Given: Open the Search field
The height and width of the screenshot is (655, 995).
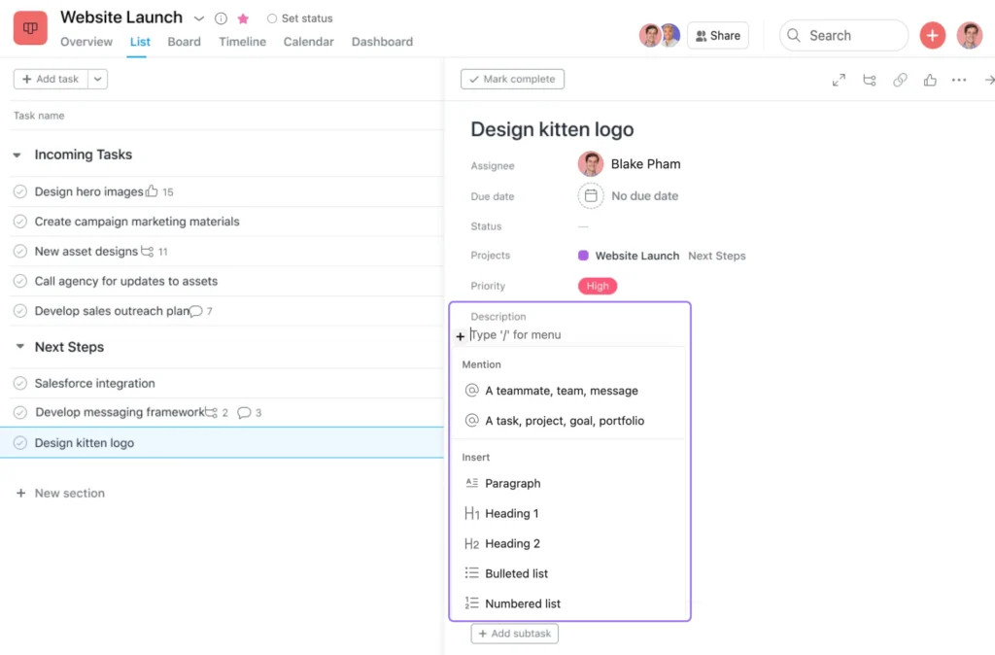Looking at the screenshot, I should click(x=843, y=35).
